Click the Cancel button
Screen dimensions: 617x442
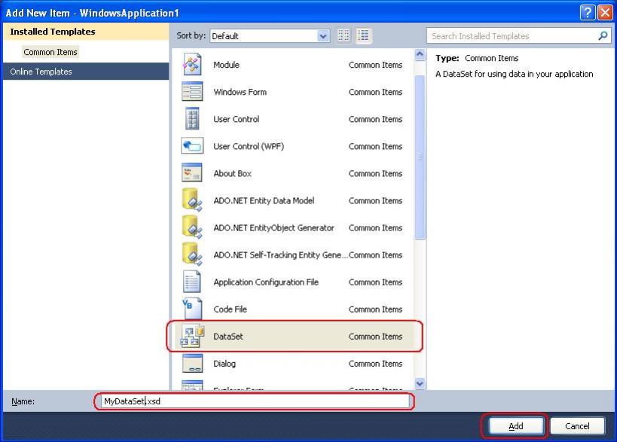pos(577,425)
